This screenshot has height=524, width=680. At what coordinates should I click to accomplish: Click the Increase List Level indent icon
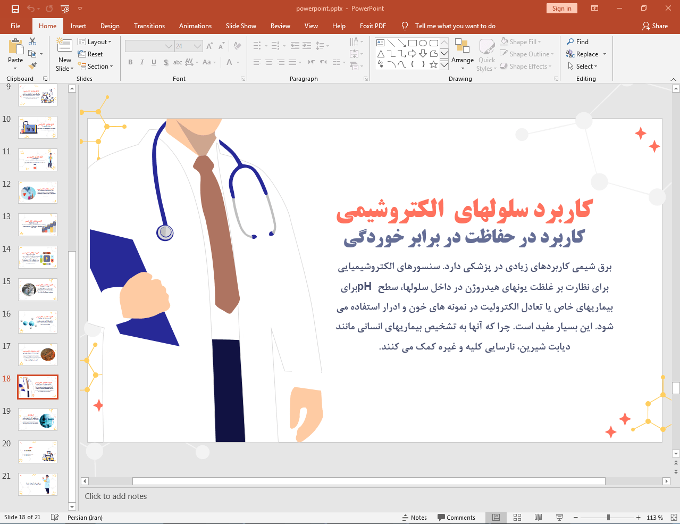307,46
